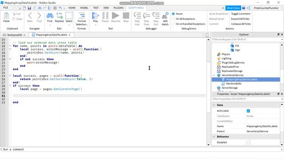Click the Resume test icon

click(115, 16)
